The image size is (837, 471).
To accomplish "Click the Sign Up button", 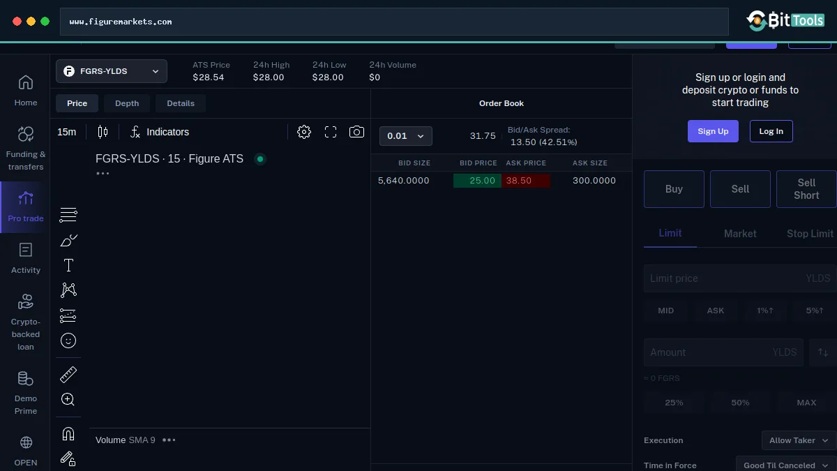I will [x=713, y=131].
